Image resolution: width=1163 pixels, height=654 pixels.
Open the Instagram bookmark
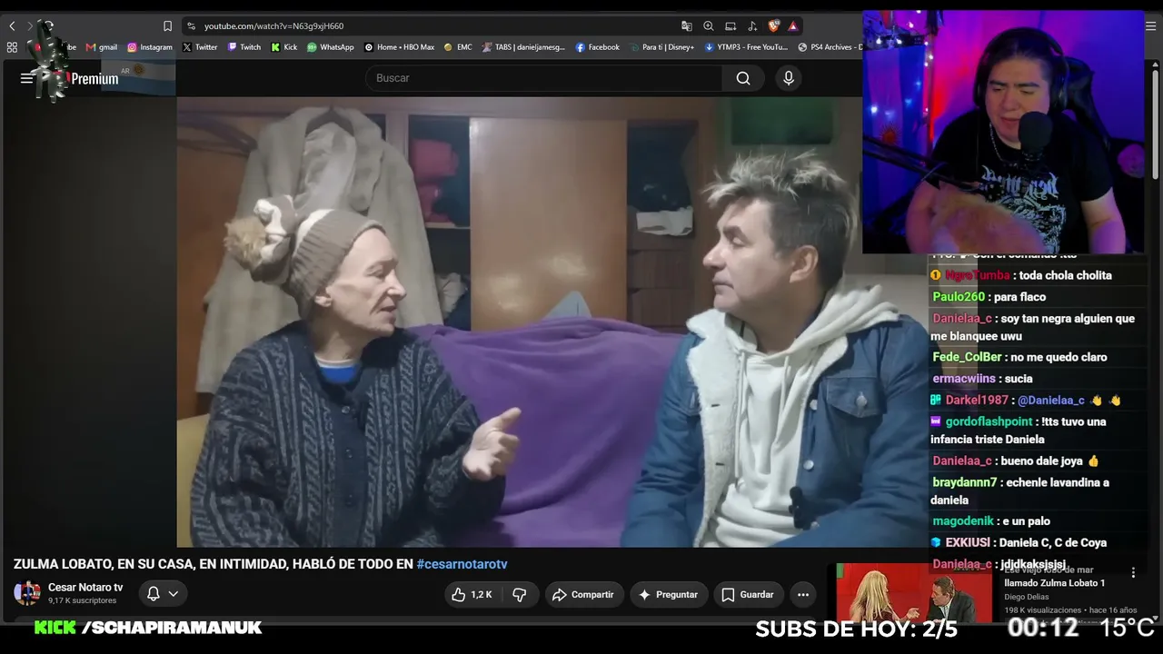[x=150, y=47]
